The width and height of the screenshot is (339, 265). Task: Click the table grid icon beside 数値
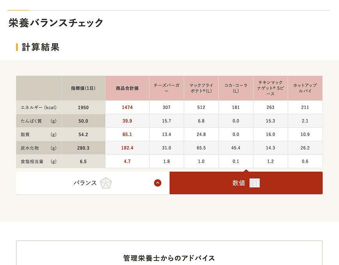tap(254, 183)
